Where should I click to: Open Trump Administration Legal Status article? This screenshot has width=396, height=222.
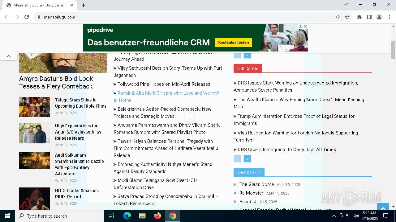coord(294,120)
